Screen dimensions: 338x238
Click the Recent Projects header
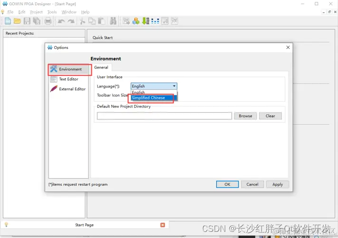point(20,33)
